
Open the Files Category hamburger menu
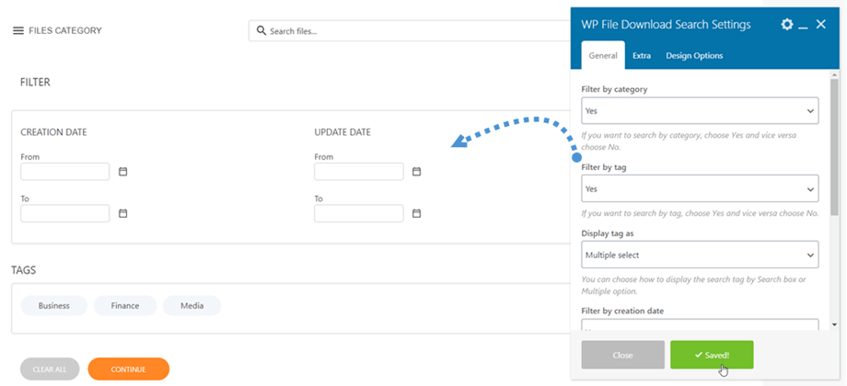[x=17, y=30]
